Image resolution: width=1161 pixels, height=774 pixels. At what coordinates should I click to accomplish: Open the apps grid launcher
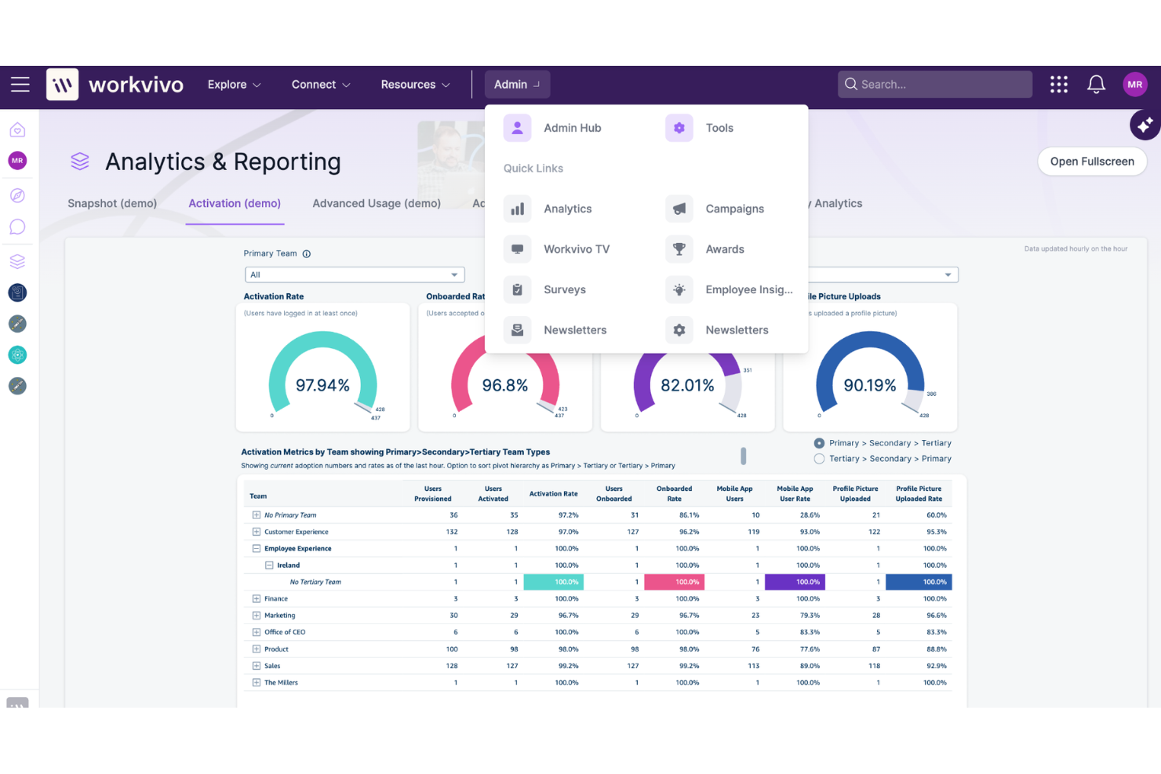pyautogui.click(x=1058, y=84)
